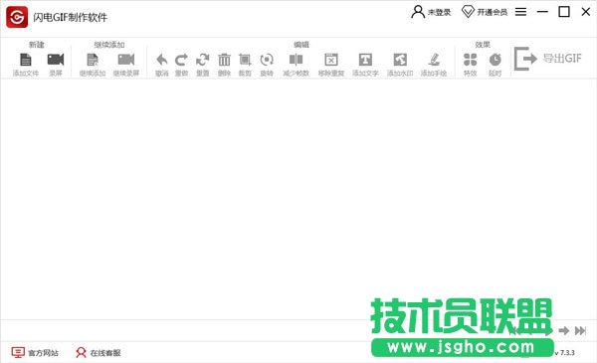Screen dimensions: 597x363
Task: Click 未登录 to log in
Action: click(x=431, y=12)
